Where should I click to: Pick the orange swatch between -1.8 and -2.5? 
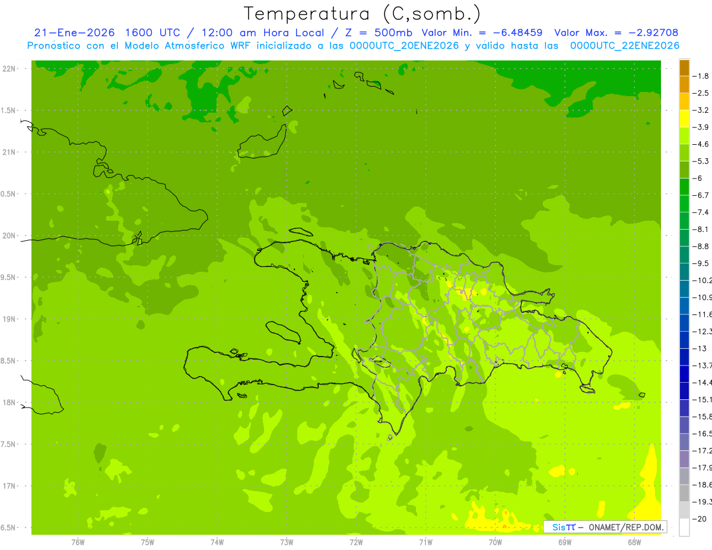pos(684,85)
